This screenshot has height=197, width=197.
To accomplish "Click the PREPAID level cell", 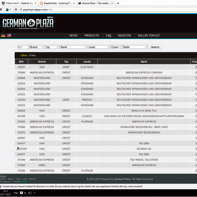I will [87, 100].
